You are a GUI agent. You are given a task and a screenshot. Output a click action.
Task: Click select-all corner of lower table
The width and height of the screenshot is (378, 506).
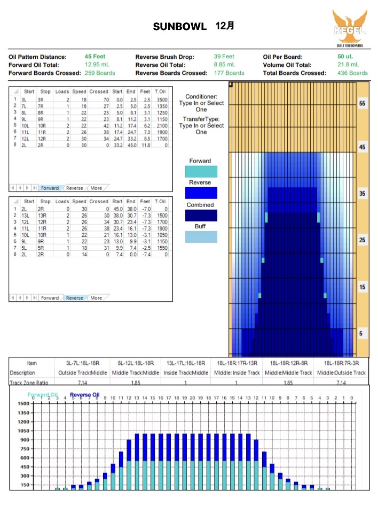(15, 201)
